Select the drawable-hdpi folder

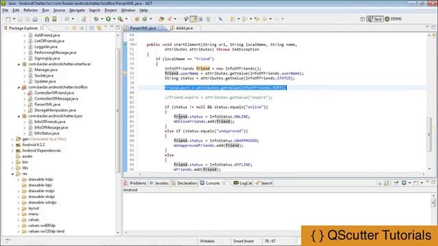40,179
